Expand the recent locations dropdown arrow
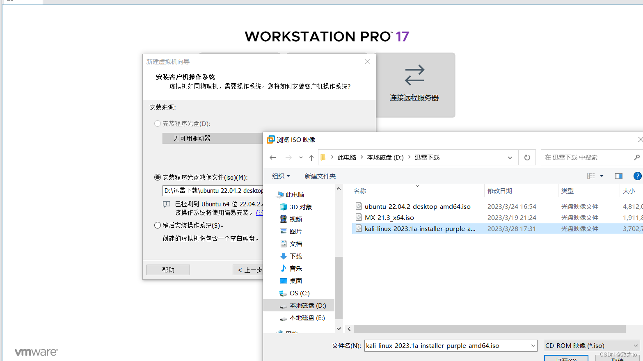This screenshot has width=643, height=361. click(301, 158)
